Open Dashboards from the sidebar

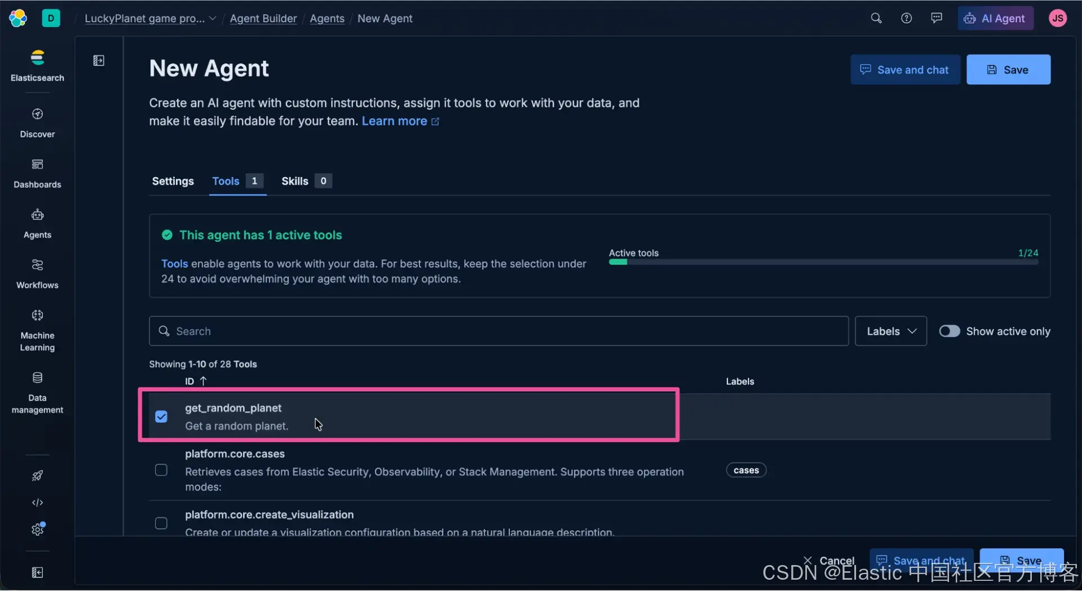[37, 174]
